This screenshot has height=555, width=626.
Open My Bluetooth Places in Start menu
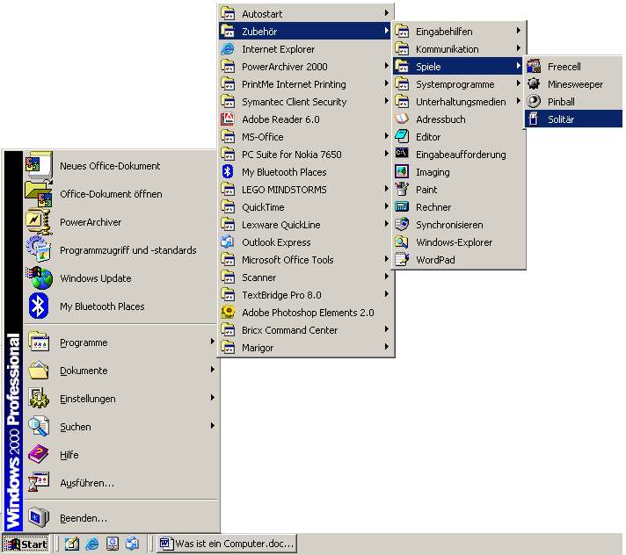(120, 306)
